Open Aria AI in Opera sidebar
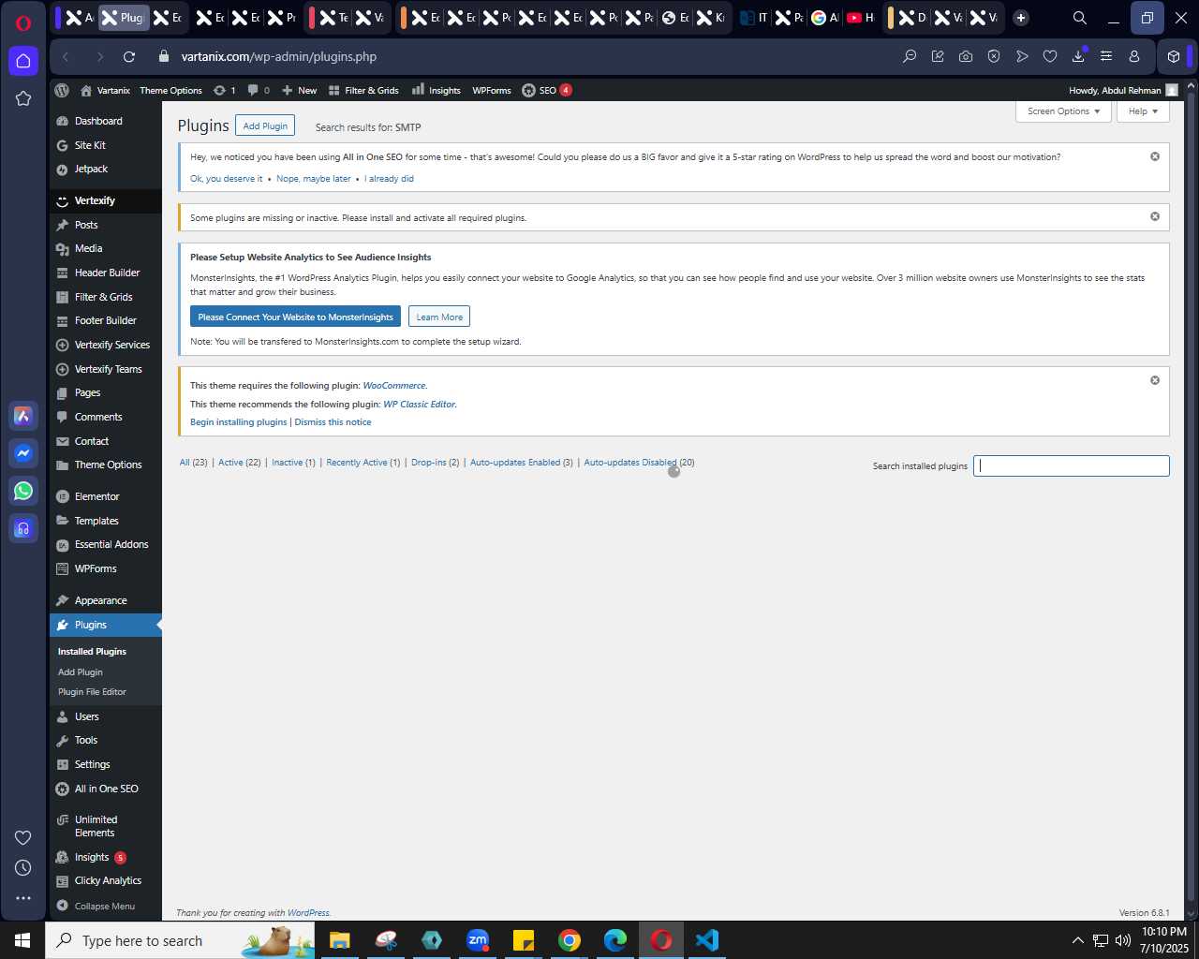 23,416
